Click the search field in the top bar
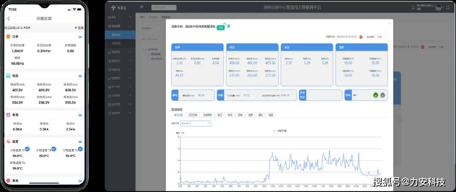Image resolution: width=456 pixels, height=192 pixels. (x=164, y=7)
